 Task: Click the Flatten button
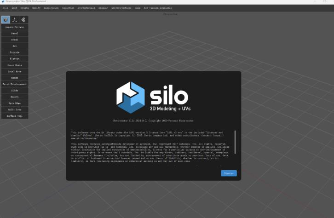15,59
